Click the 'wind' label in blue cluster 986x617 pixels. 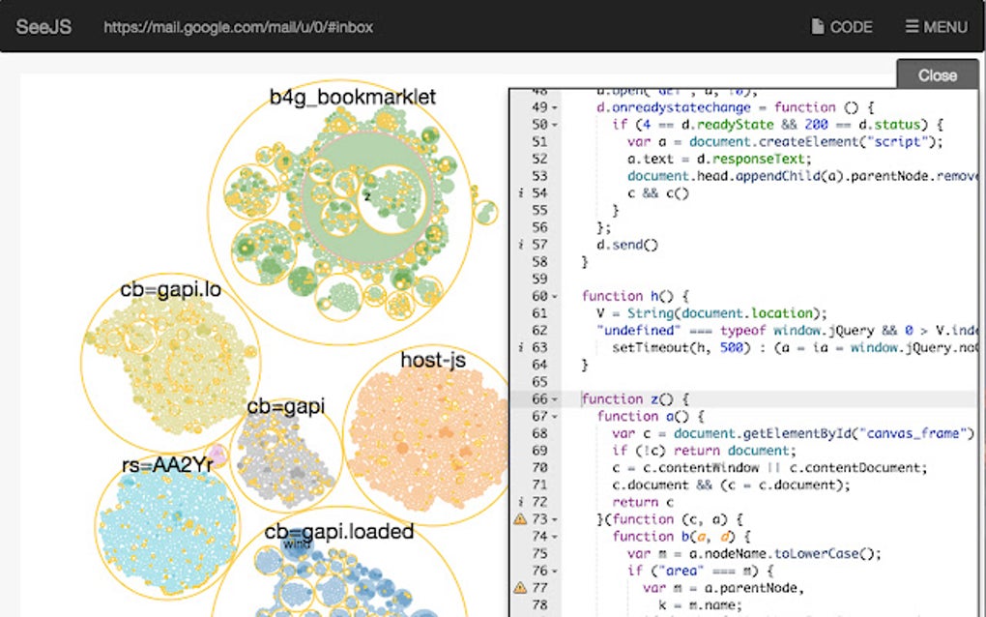pyautogui.click(x=297, y=544)
